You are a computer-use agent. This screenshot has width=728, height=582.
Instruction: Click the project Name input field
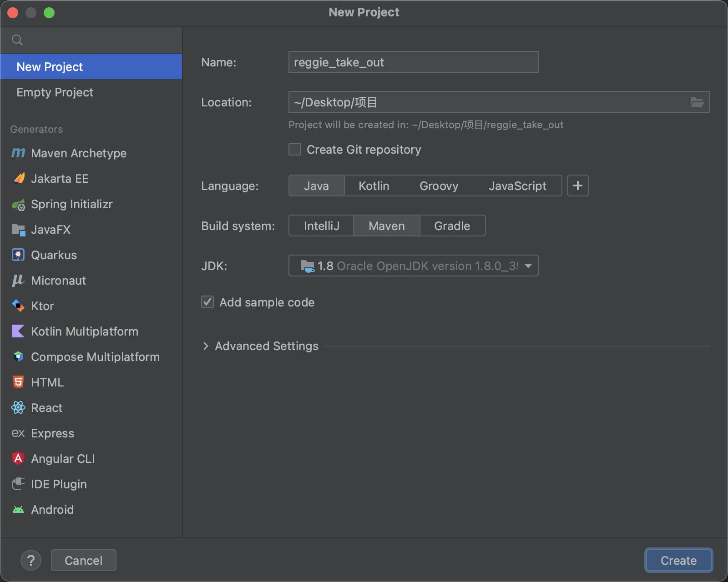(x=413, y=62)
